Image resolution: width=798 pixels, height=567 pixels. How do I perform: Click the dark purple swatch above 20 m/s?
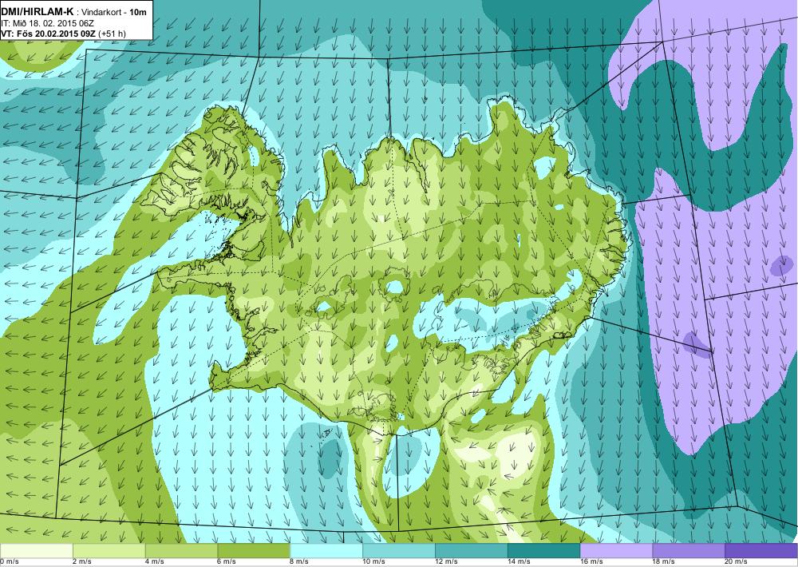point(760,550)
